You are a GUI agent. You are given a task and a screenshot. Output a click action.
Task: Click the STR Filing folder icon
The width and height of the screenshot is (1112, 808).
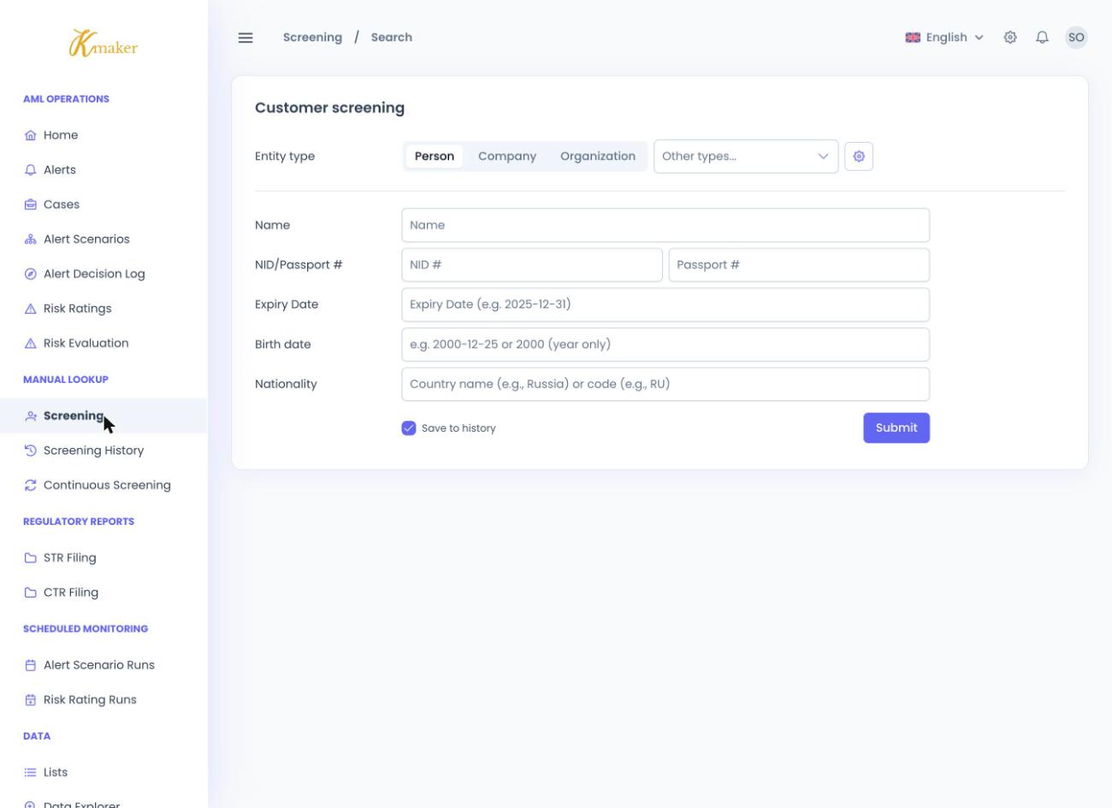31,558
